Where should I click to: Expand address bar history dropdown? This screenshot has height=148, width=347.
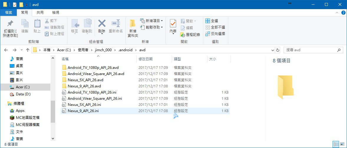[x=273, y=50]
